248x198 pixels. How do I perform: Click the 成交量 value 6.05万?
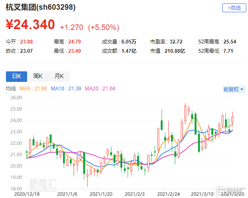(x=129, y=42)
